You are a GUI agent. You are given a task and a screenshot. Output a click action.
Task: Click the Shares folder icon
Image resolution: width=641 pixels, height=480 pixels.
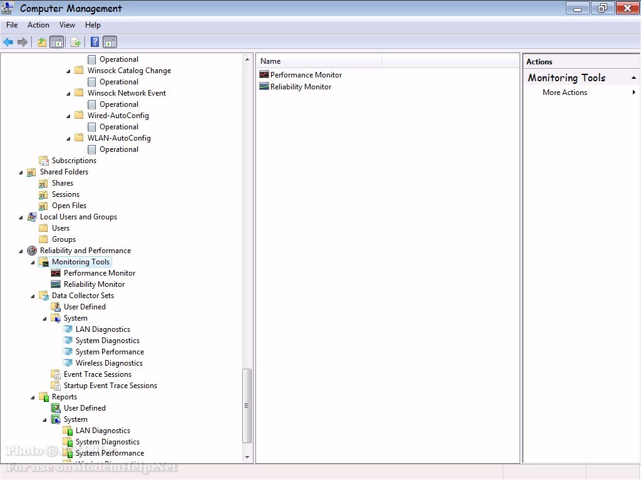(x=43, y=183)
